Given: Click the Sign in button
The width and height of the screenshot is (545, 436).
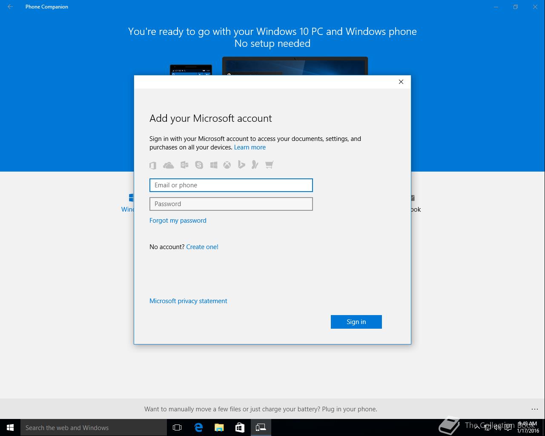Looking at the screenshot, I should (x=356, y=322).
